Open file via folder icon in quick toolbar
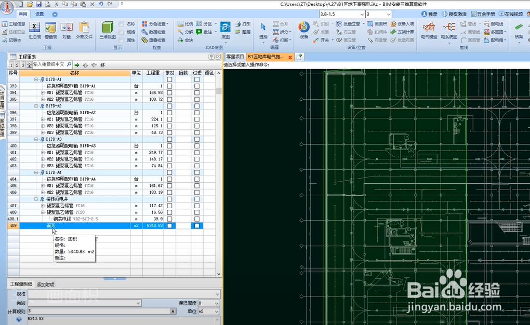Image resolution: width=530 pixels, height=325 pixels. tap(30, 4)
